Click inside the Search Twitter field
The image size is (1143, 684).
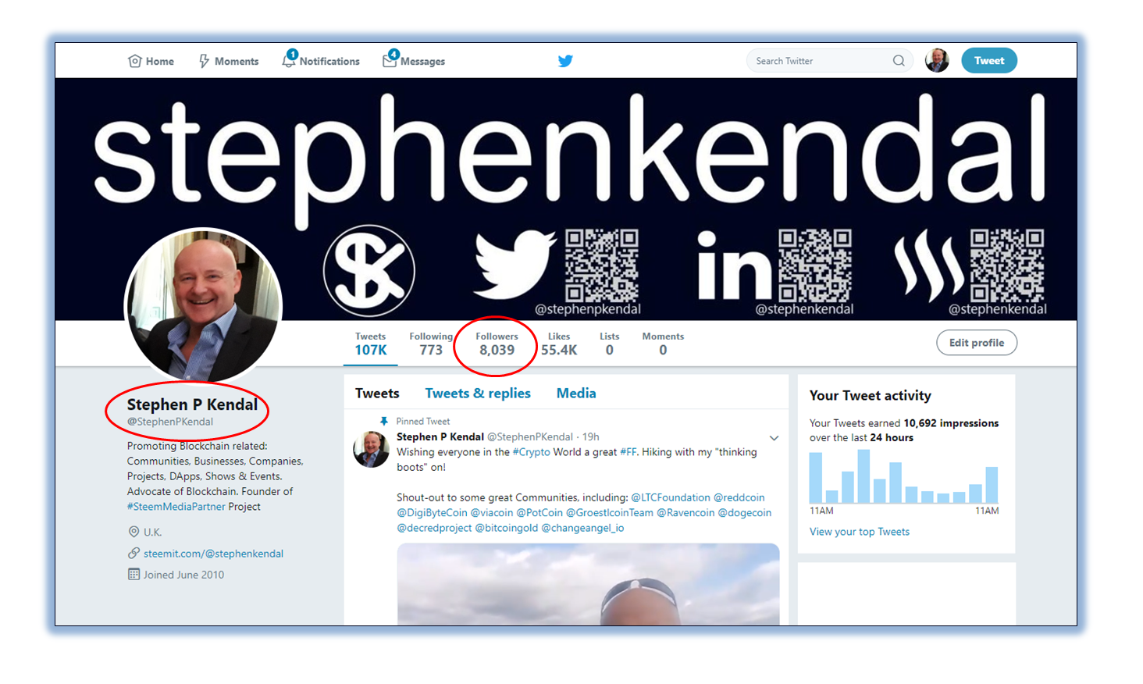820,61
